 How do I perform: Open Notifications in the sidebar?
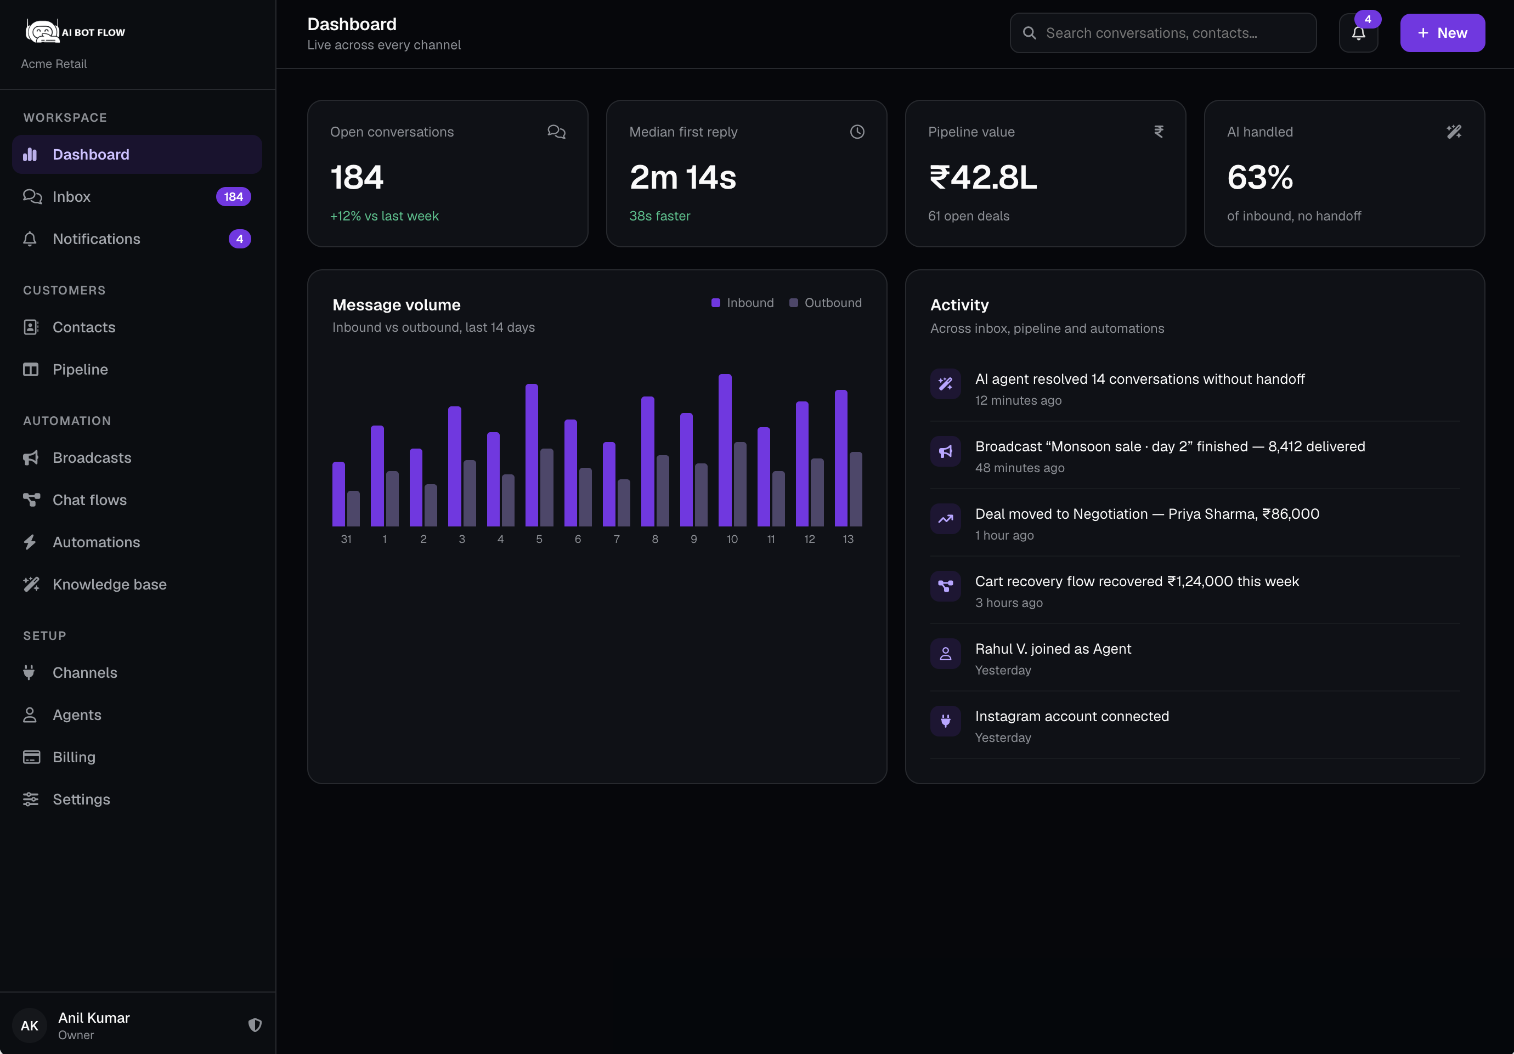(x=137, y=239)
